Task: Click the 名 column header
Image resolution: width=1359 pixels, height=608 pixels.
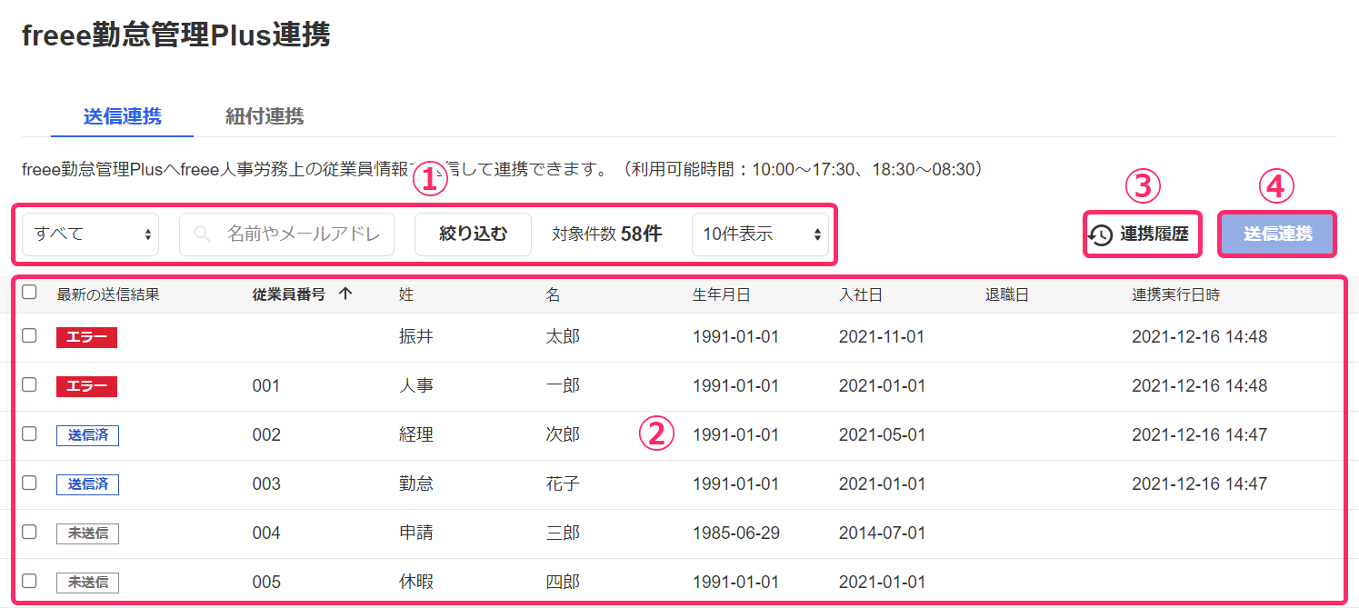Action: point(554,294)
